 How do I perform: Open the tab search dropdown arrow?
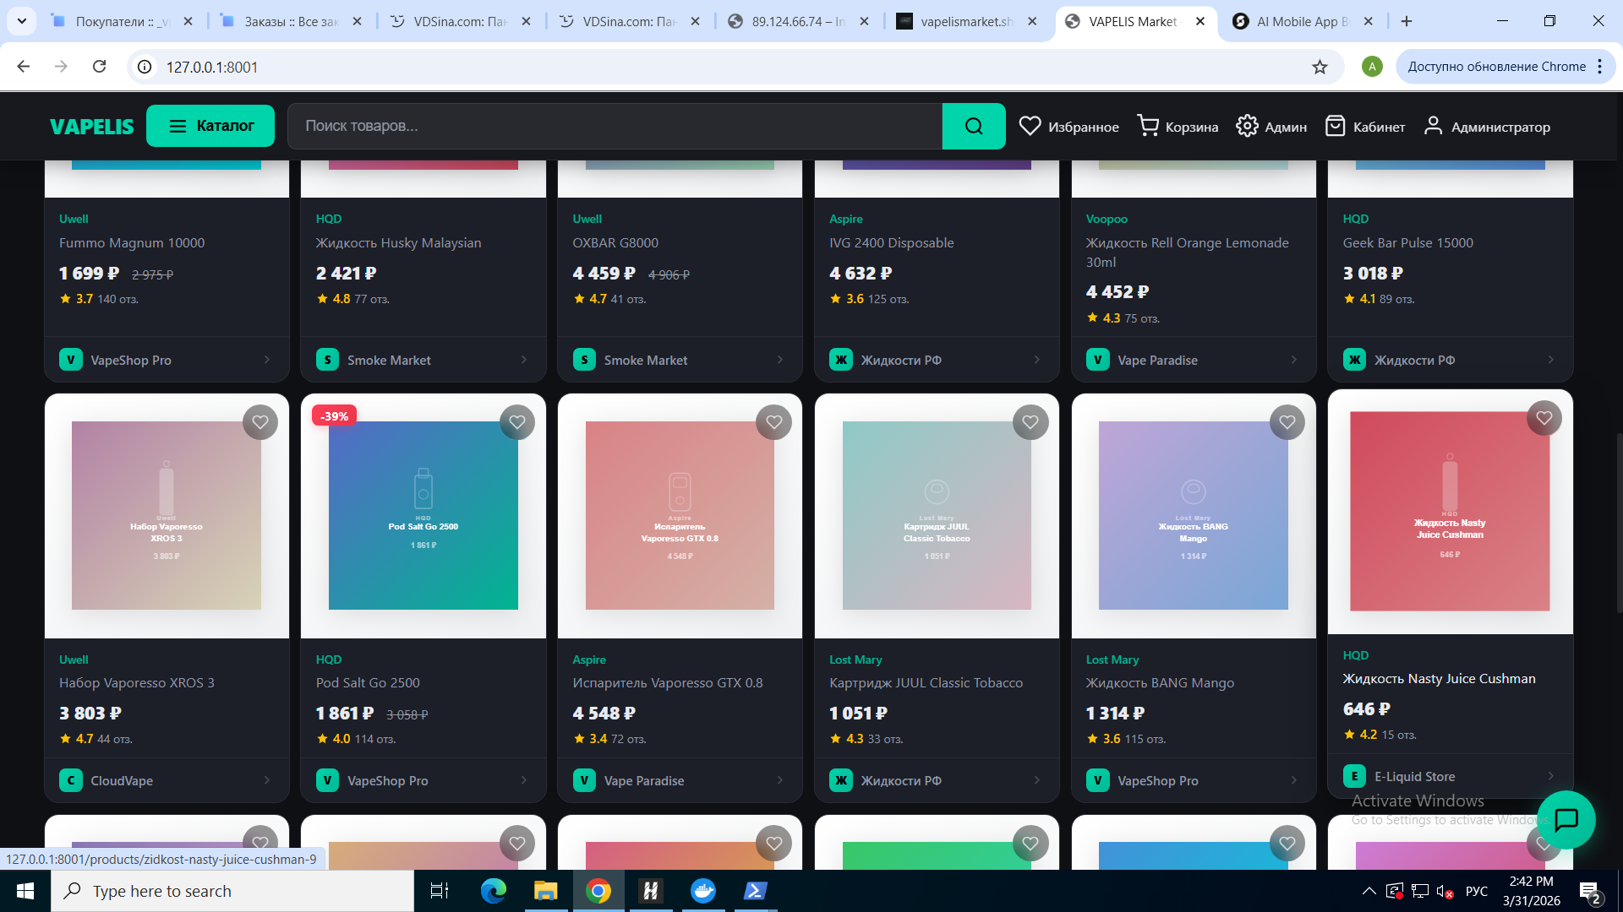click(22, 21)
